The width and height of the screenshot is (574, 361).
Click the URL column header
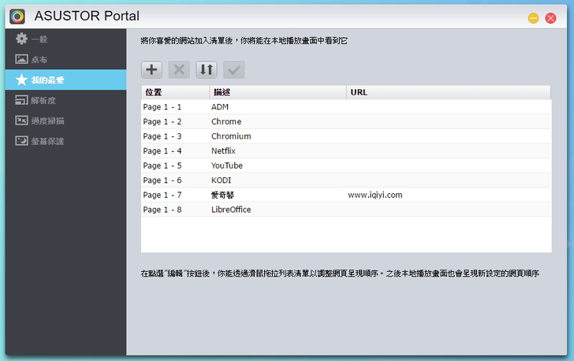click(448, 92)
